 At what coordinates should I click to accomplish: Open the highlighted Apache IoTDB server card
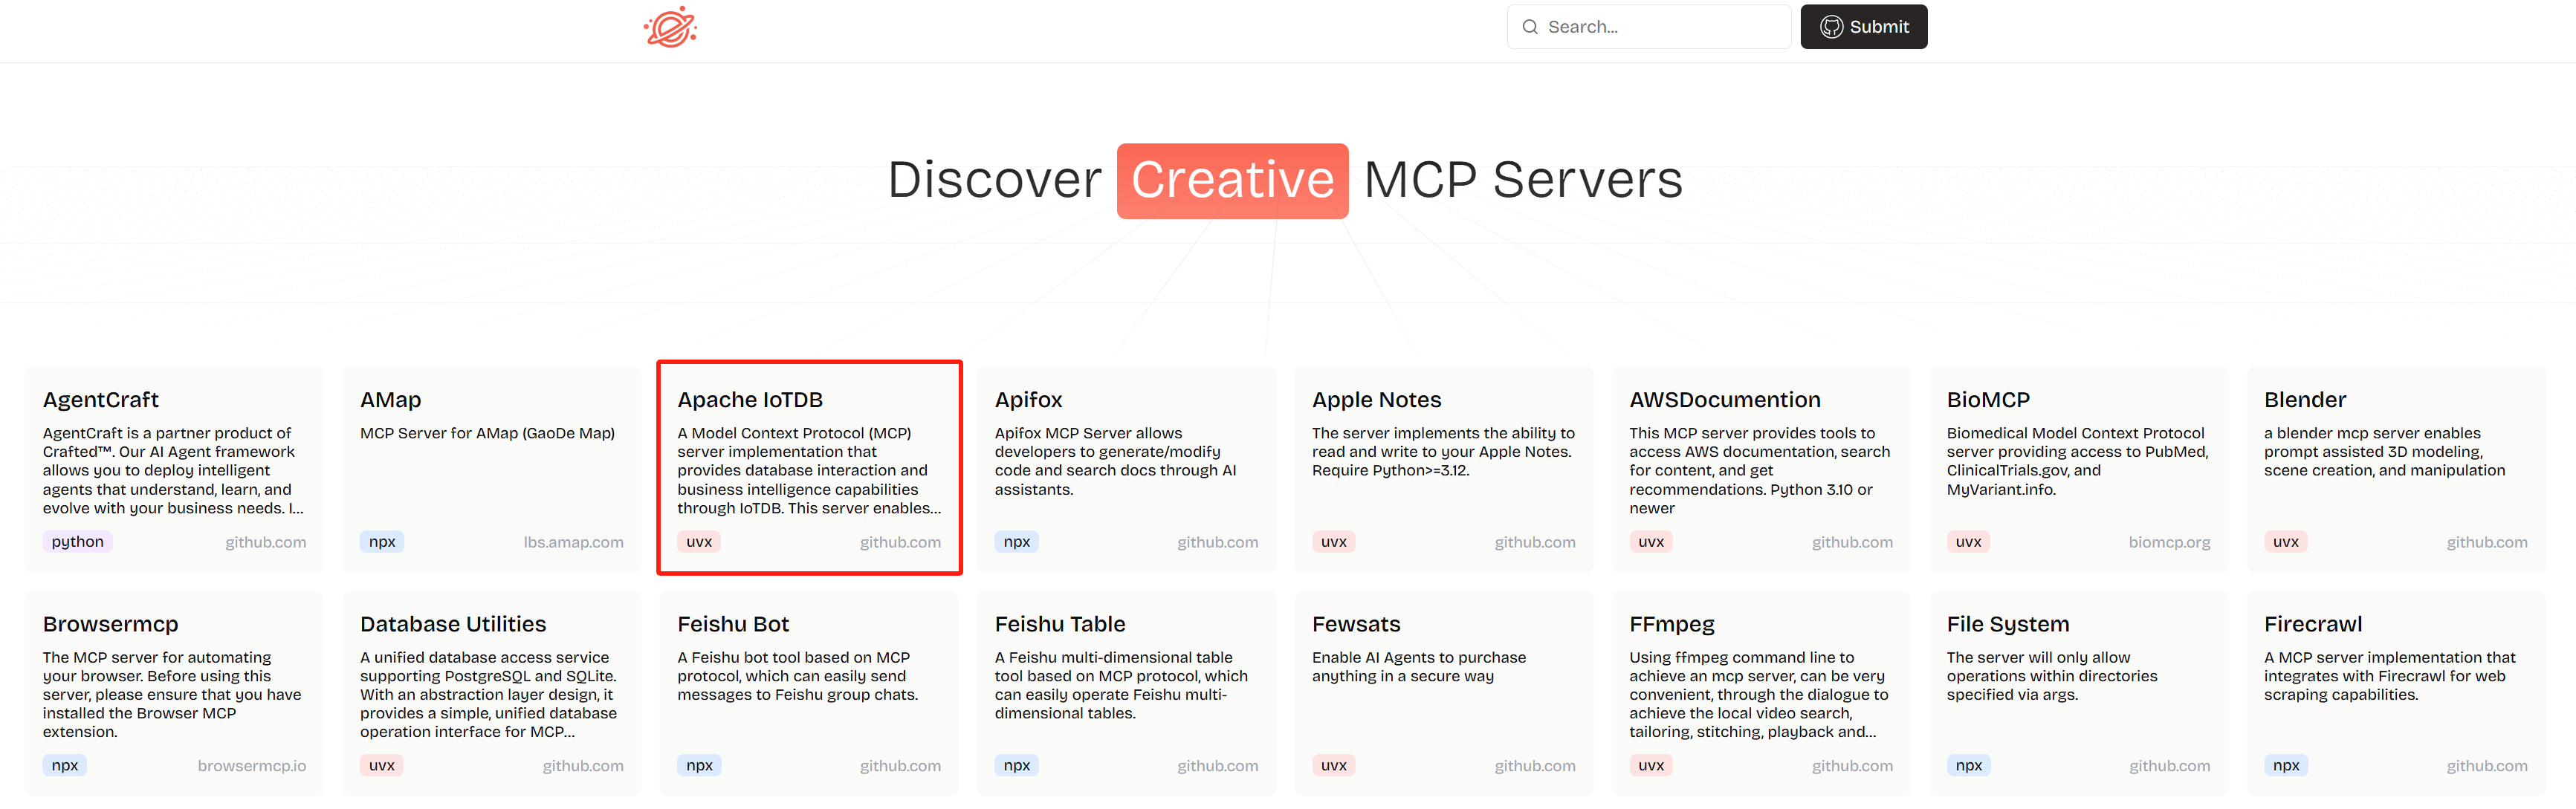click(809, 467)
